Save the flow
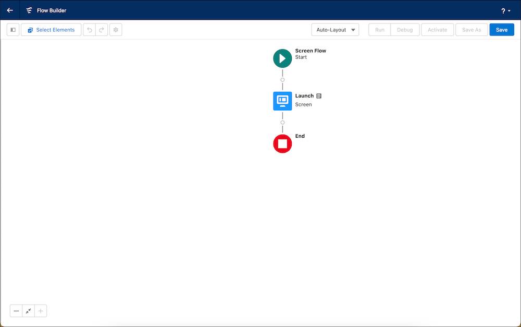This screenshot has width=521, height=327. coord(501,30)
